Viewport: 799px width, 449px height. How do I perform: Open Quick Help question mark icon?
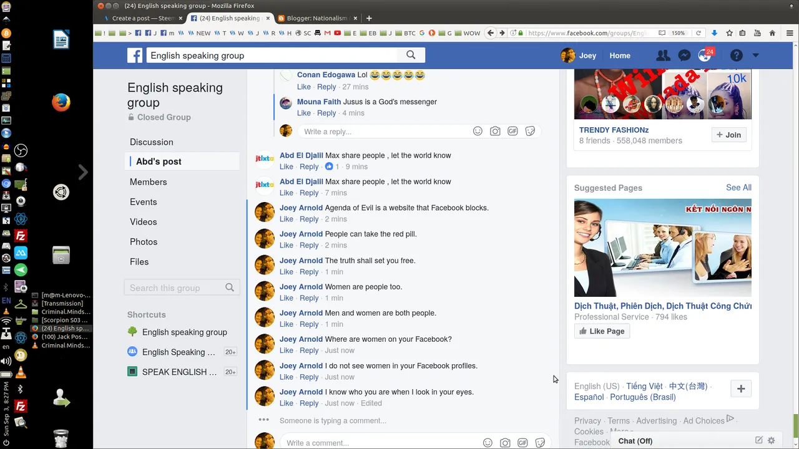737,56
